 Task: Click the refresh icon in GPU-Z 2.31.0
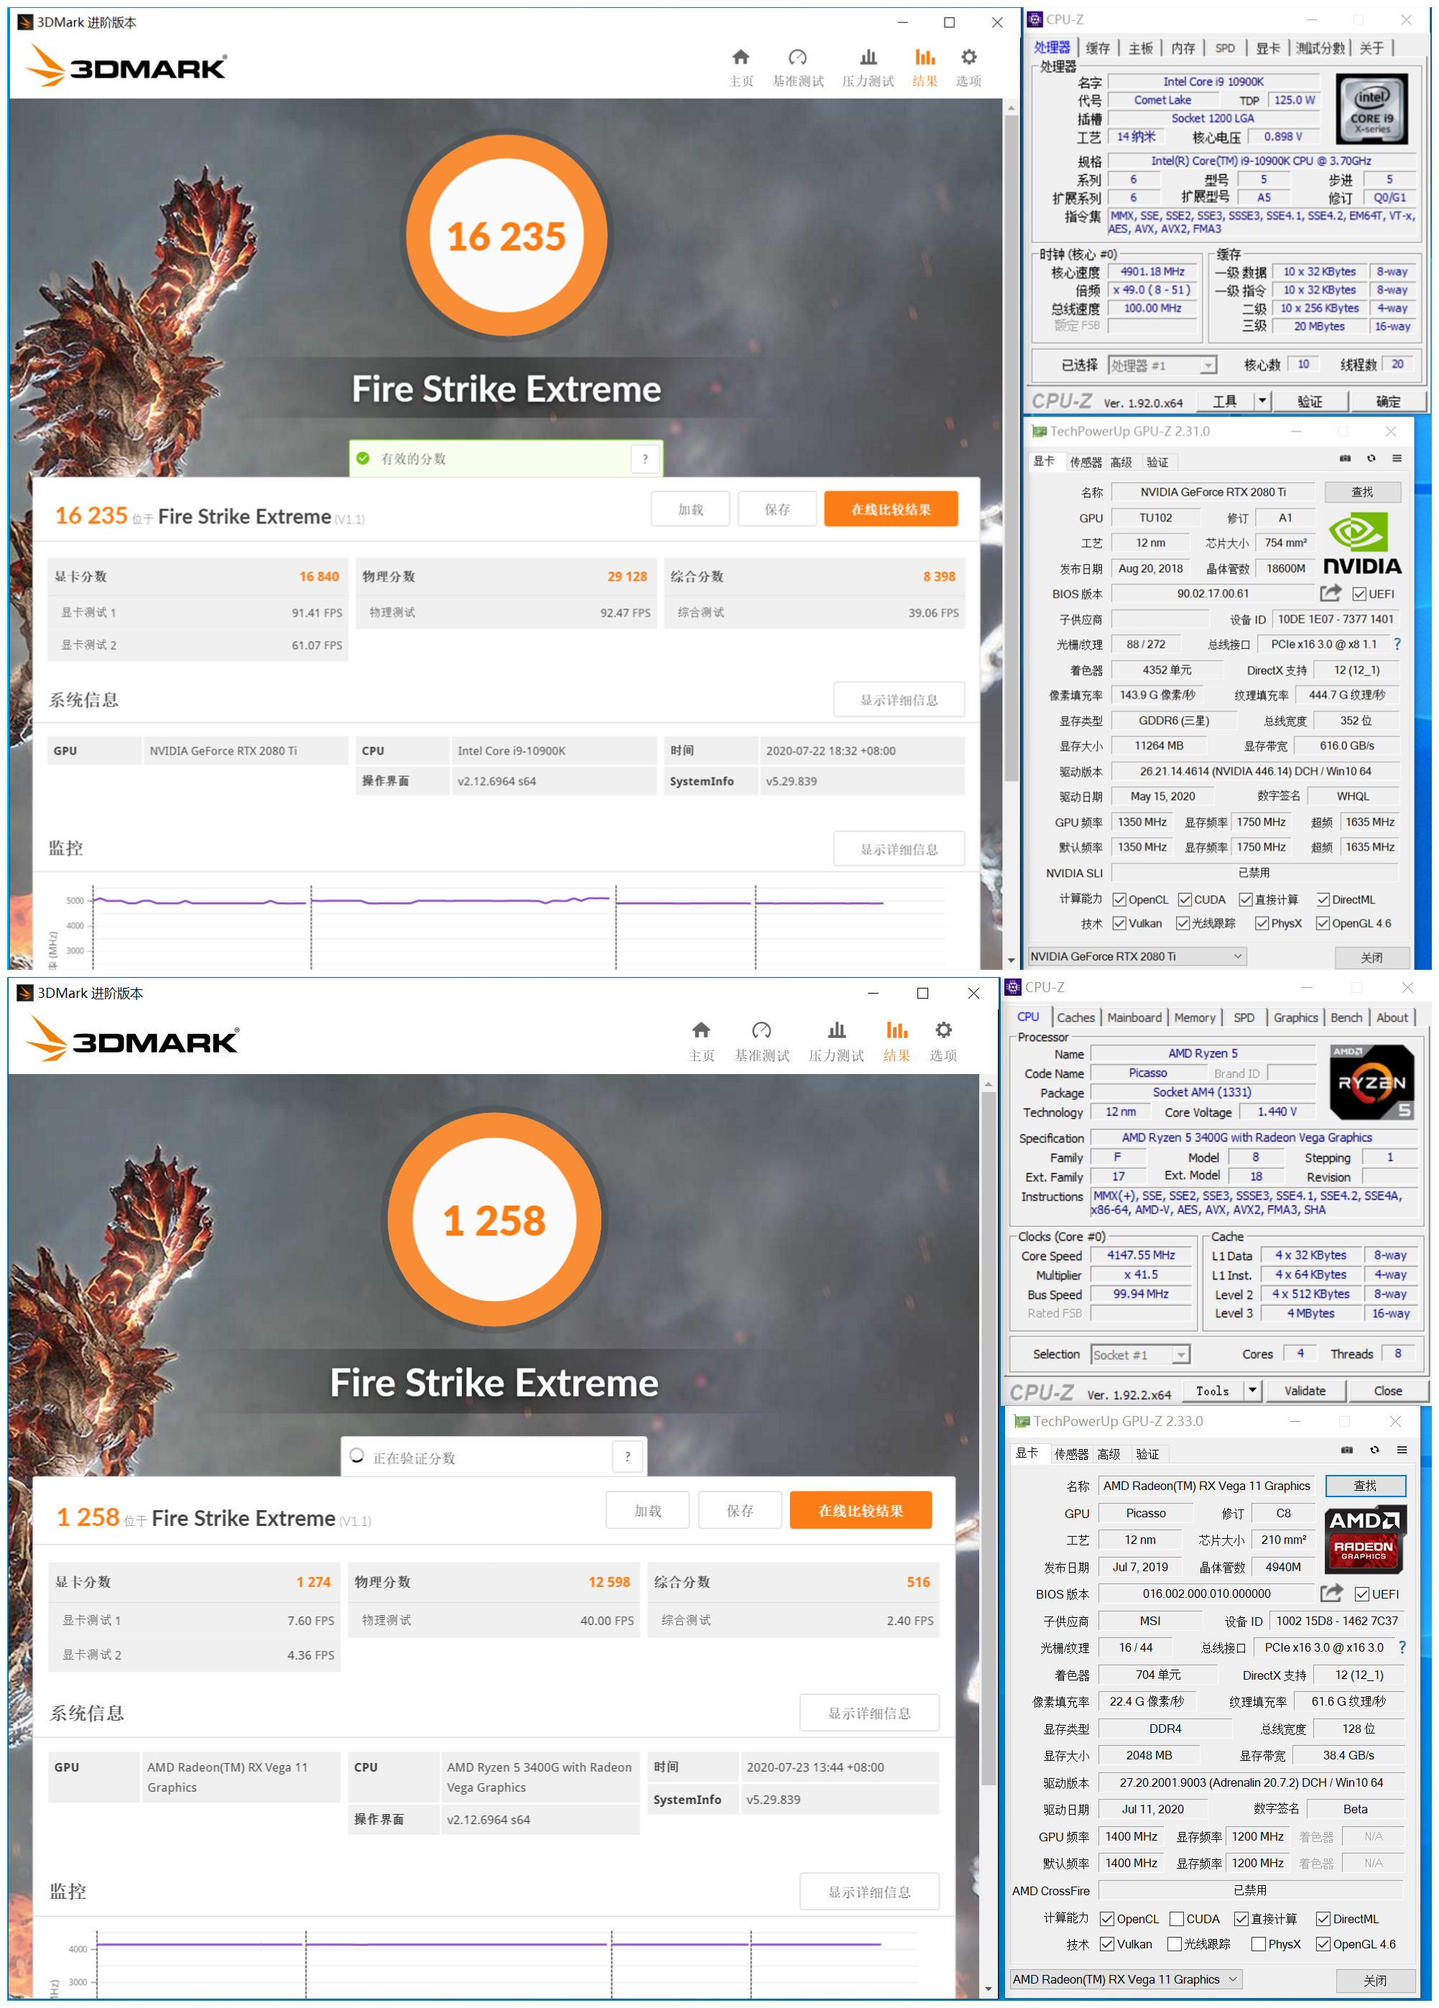click(x=1371, y=458)
